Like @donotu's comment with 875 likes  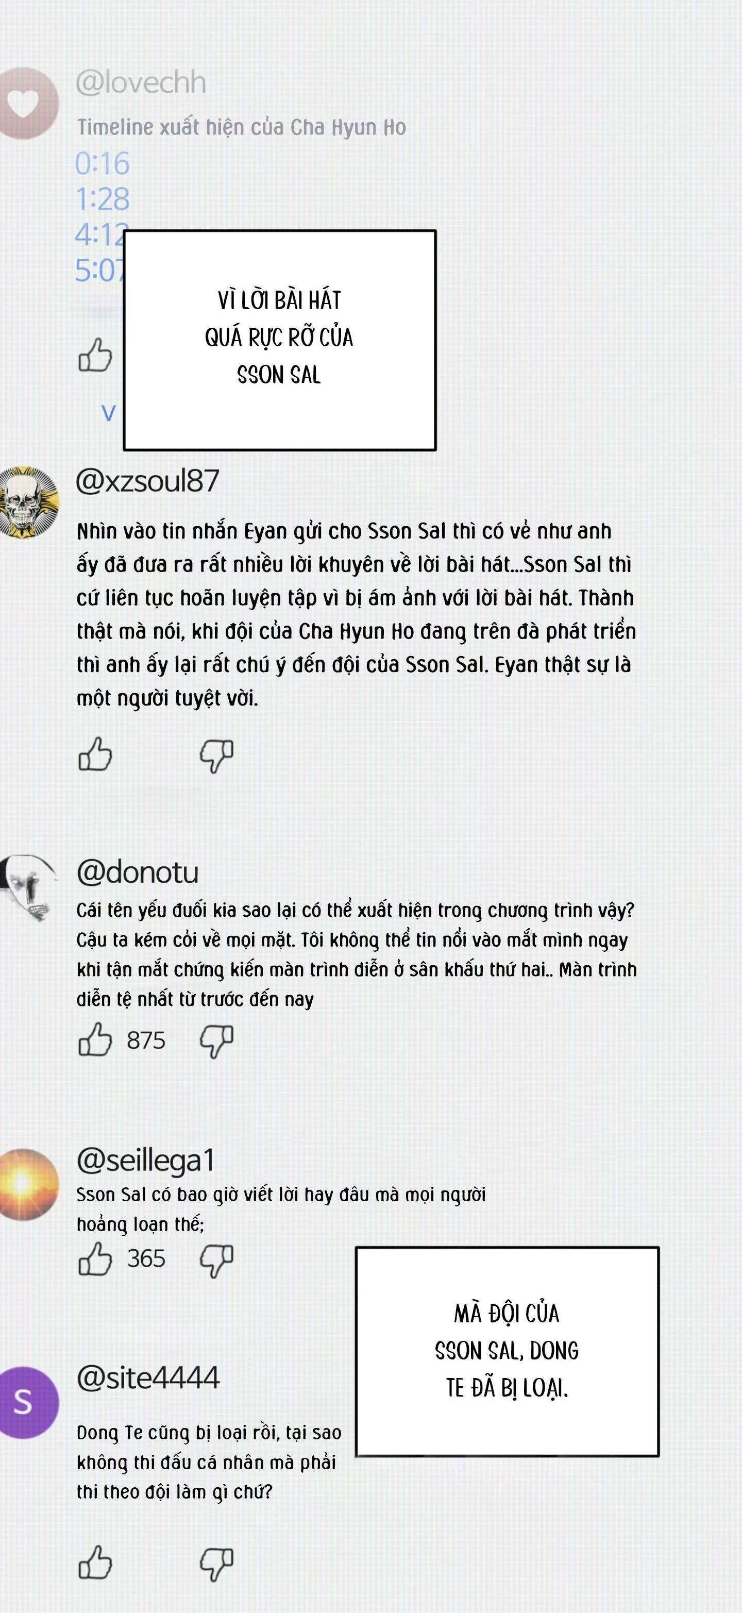[95, 1040]
